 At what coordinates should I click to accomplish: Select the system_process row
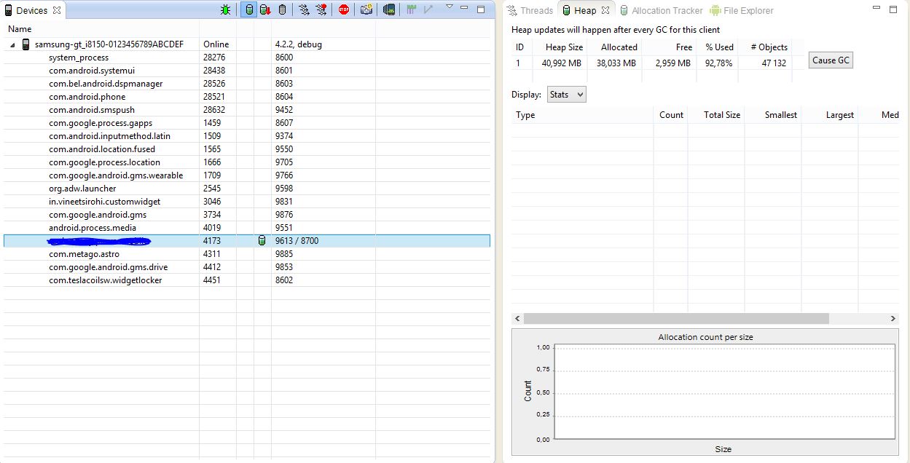pyautogui.click(x=247, y=58)
